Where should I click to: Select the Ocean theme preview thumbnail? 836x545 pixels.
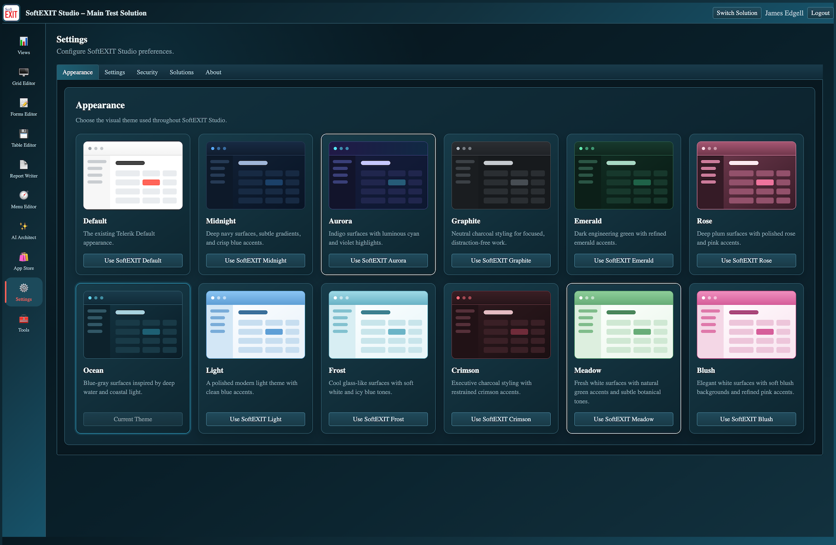pos(133,325)
